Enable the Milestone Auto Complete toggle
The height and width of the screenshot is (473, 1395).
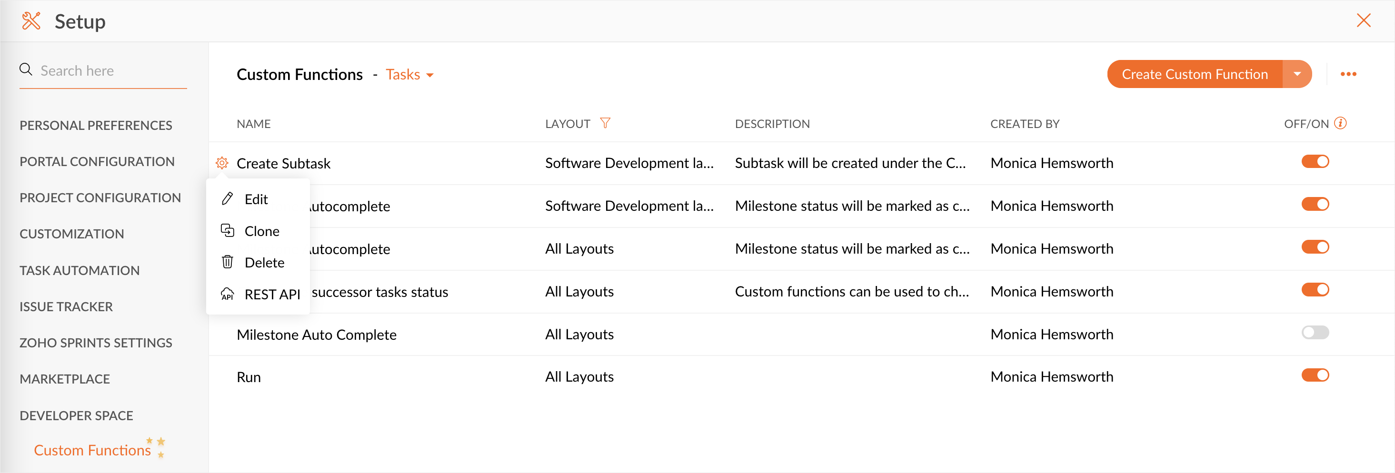[x=1315, y=333]
